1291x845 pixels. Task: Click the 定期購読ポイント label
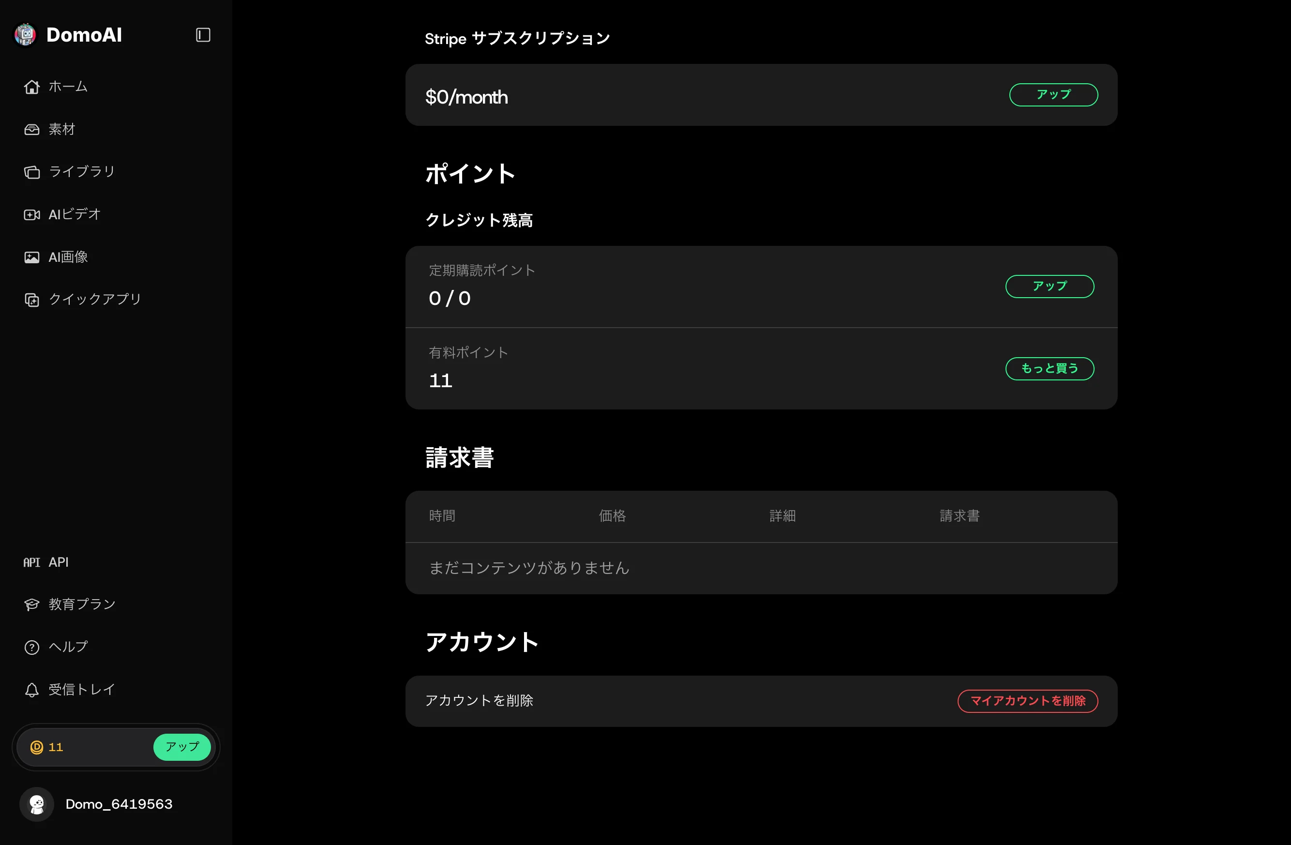click(x=482, y=271)
